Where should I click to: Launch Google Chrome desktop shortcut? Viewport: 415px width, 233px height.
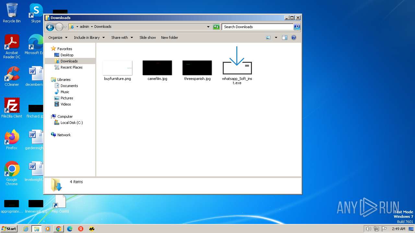click(12, 173)
